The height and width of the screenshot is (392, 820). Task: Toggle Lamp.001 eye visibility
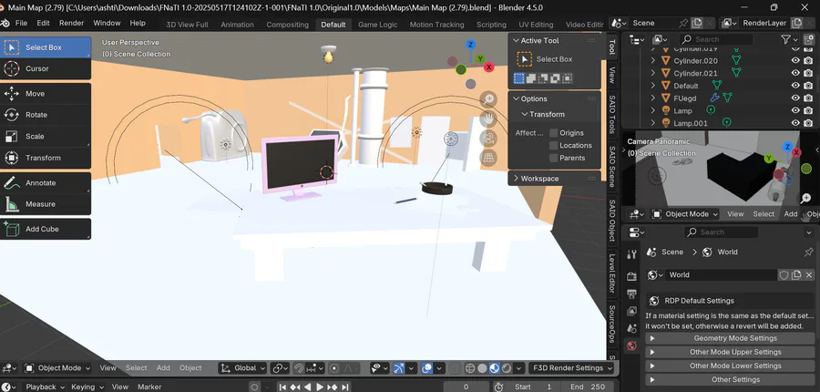(795, 123)
